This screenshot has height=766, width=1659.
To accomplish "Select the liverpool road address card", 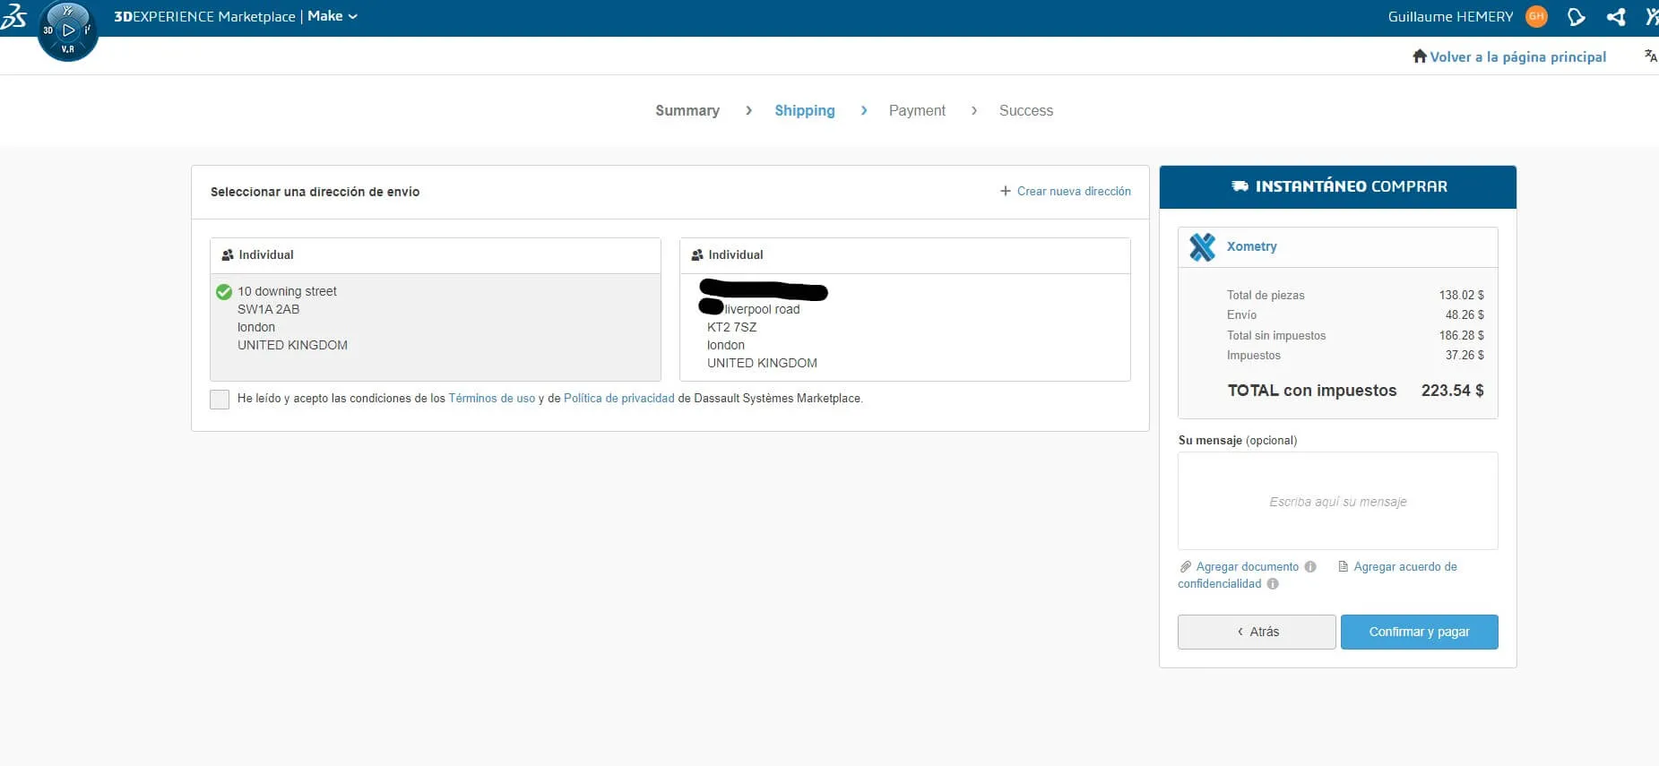I will tap(904, 327).
